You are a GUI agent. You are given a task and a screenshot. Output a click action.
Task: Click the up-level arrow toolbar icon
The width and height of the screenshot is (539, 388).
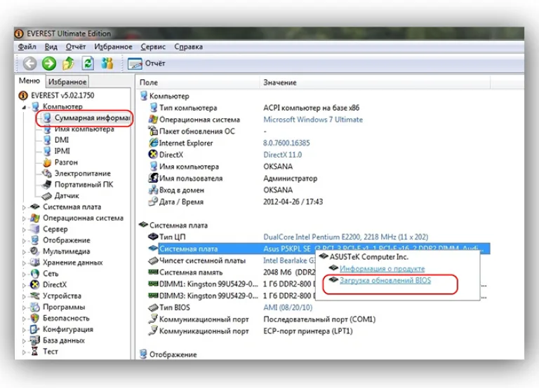coord(68,63)
